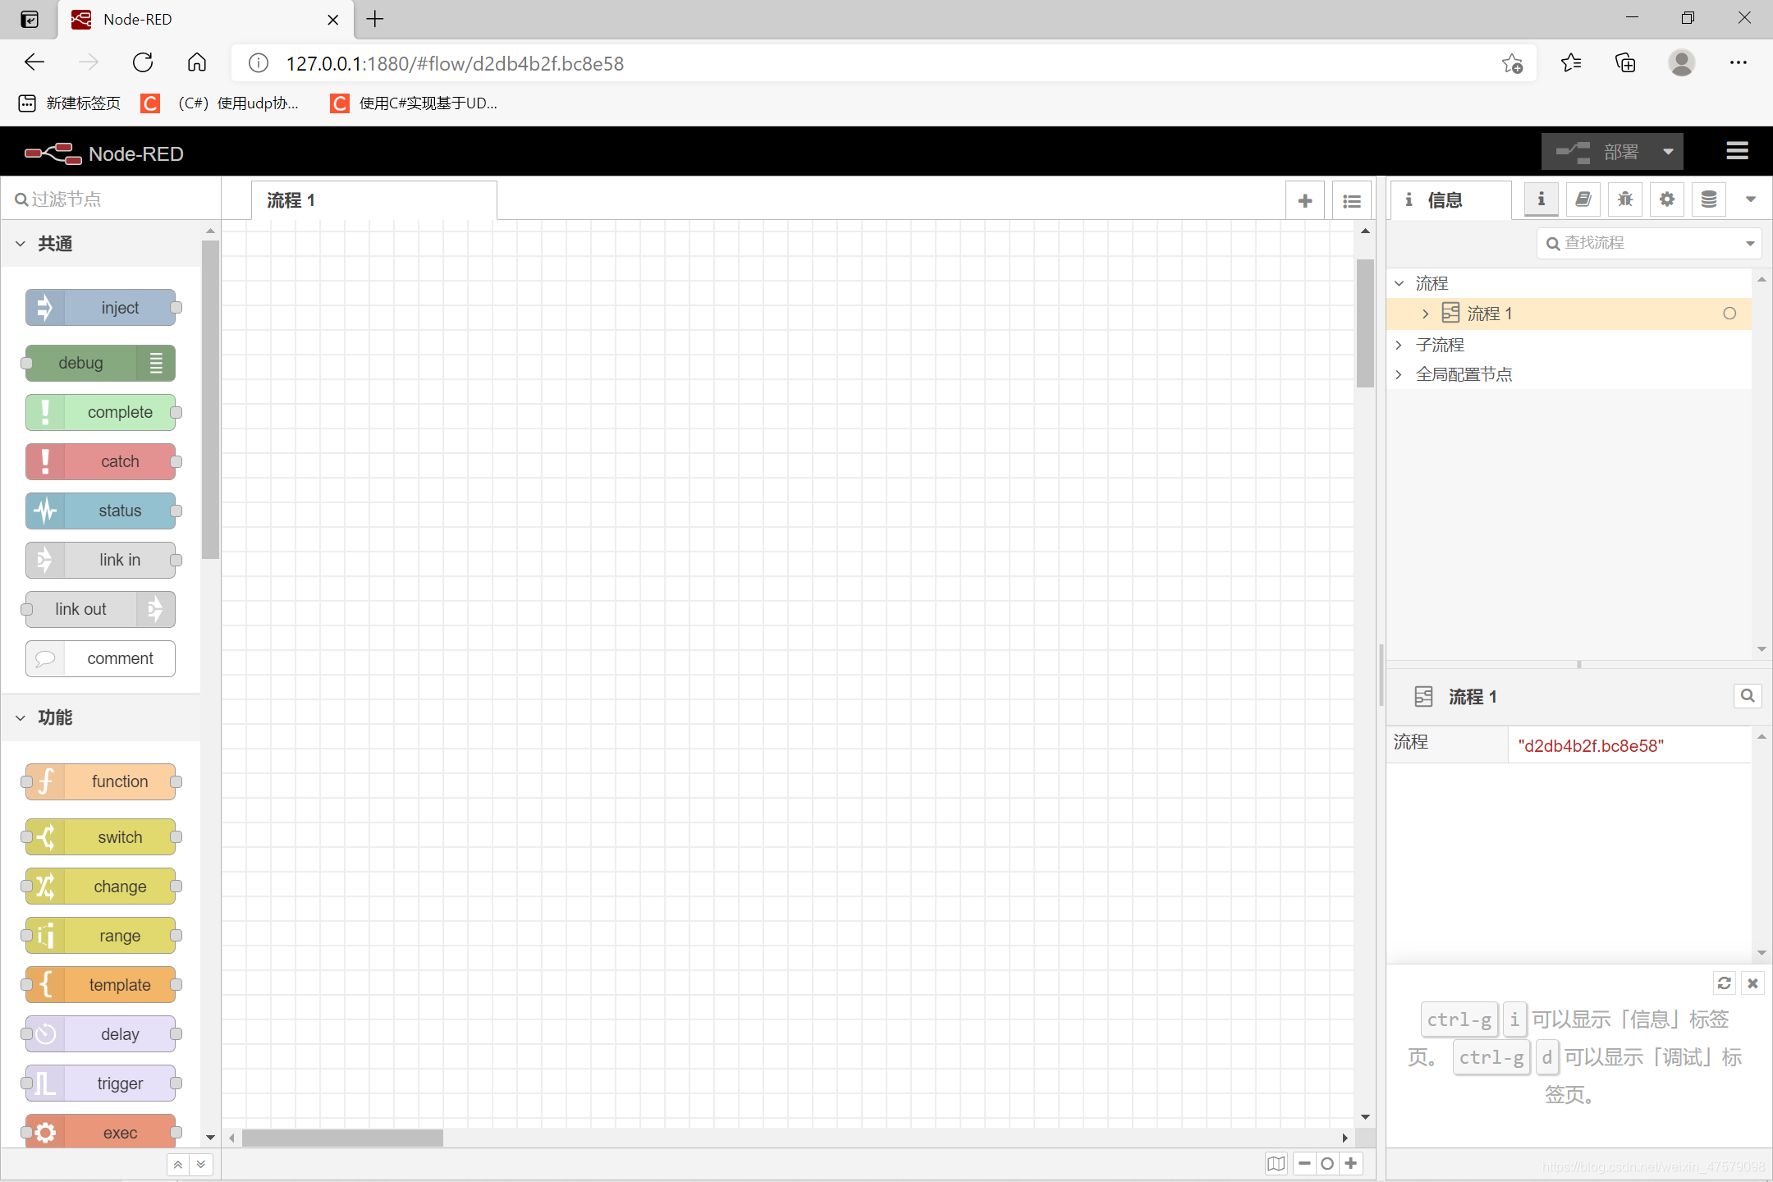Select the trigger node icon
The width and height of the screenshot is (1773, 1182).
44,1083
